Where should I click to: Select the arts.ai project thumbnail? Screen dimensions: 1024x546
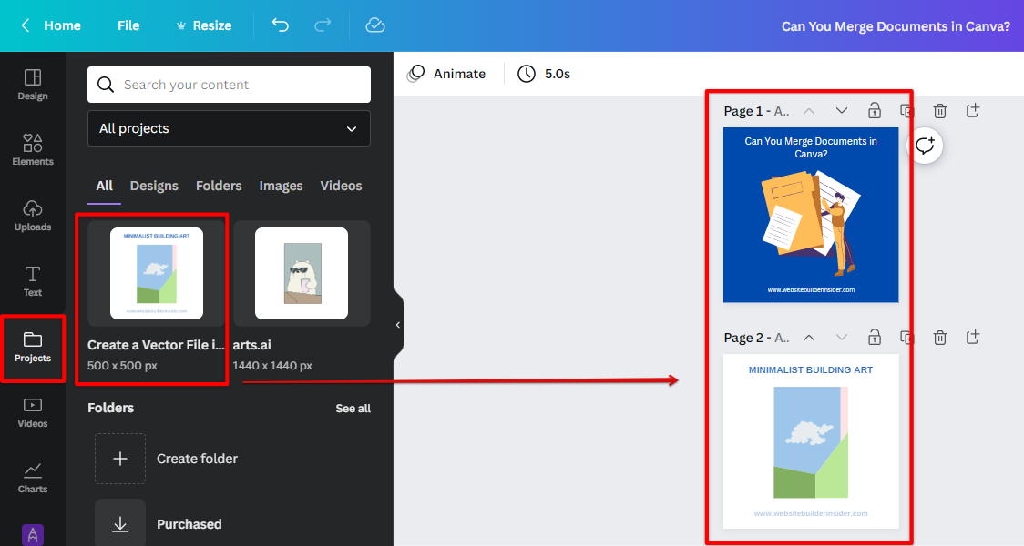[x=302, y=273]
